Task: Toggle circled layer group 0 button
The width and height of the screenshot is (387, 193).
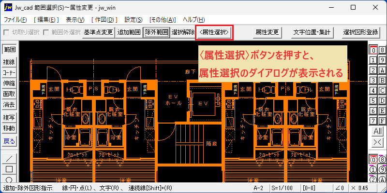Action: (x=373, y=160)
